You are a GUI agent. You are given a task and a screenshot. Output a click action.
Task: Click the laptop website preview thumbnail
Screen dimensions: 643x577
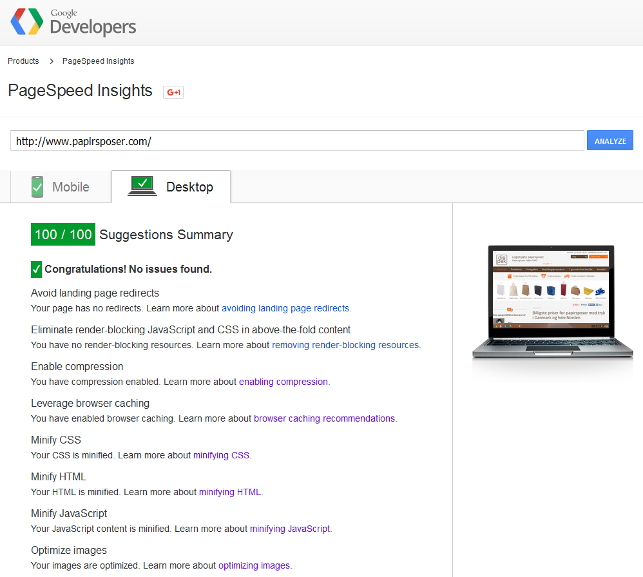tap(552, 302)
